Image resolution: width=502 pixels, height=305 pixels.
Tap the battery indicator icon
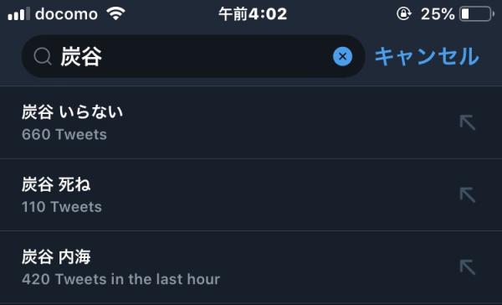point(477,14)
